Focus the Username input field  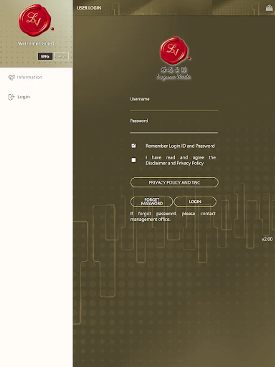174,106
